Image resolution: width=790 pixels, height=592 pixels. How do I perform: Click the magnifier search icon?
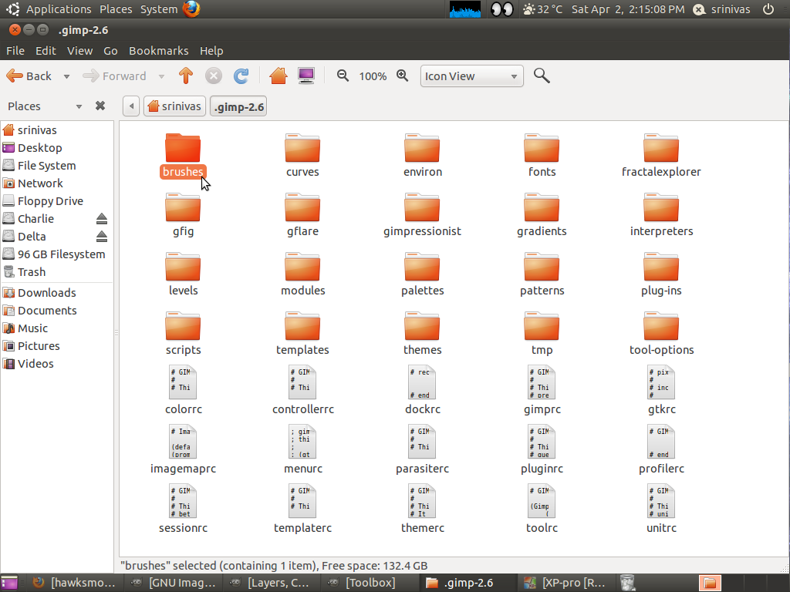542,76
